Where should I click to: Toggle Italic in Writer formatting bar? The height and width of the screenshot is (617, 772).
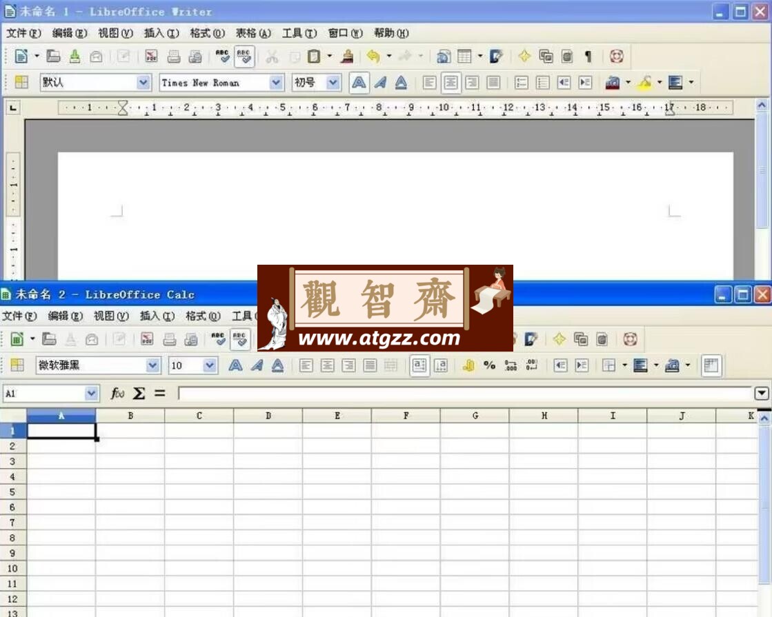[380, 82]
